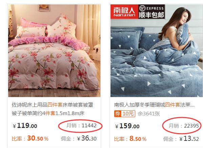
Task: Click the 比率 30.50% commission rate
Action: (30, 138)
